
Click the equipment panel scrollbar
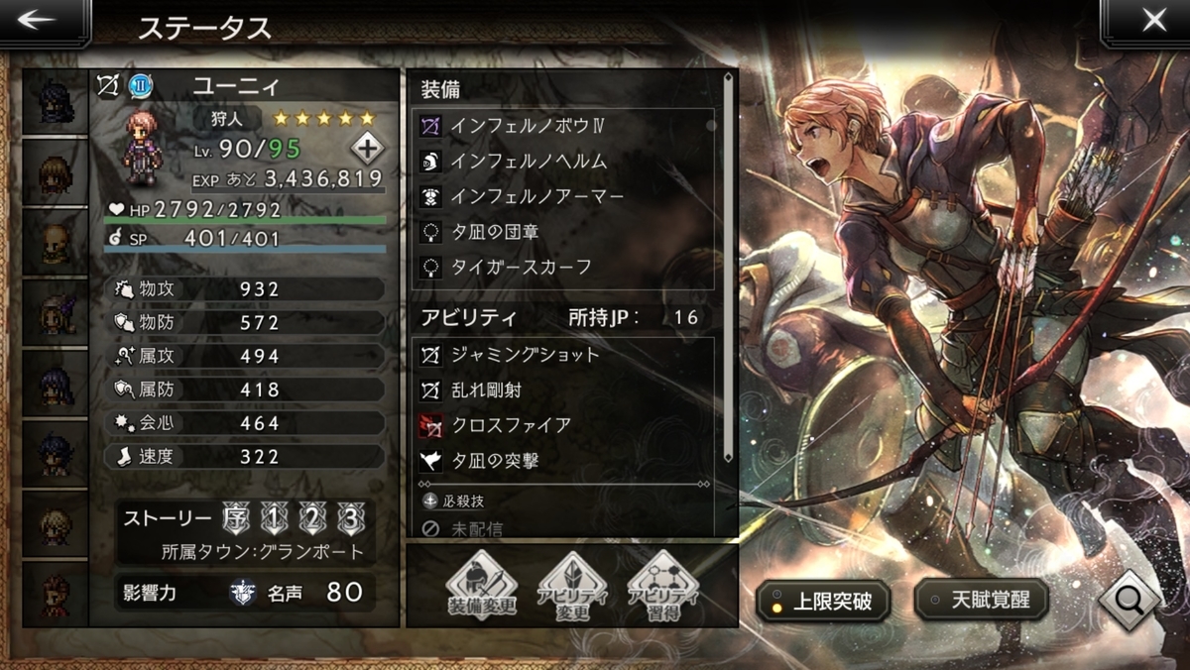[729, 268]
